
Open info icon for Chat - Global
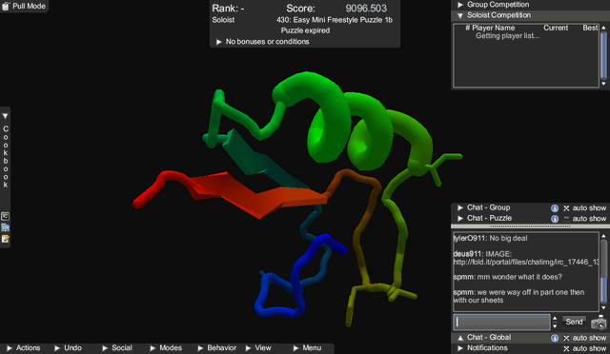pos(555,338)
